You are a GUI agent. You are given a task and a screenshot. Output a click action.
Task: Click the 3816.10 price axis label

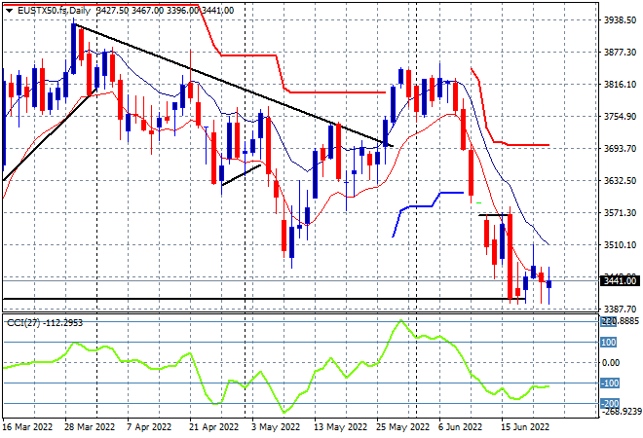click(x=620, y=84)
